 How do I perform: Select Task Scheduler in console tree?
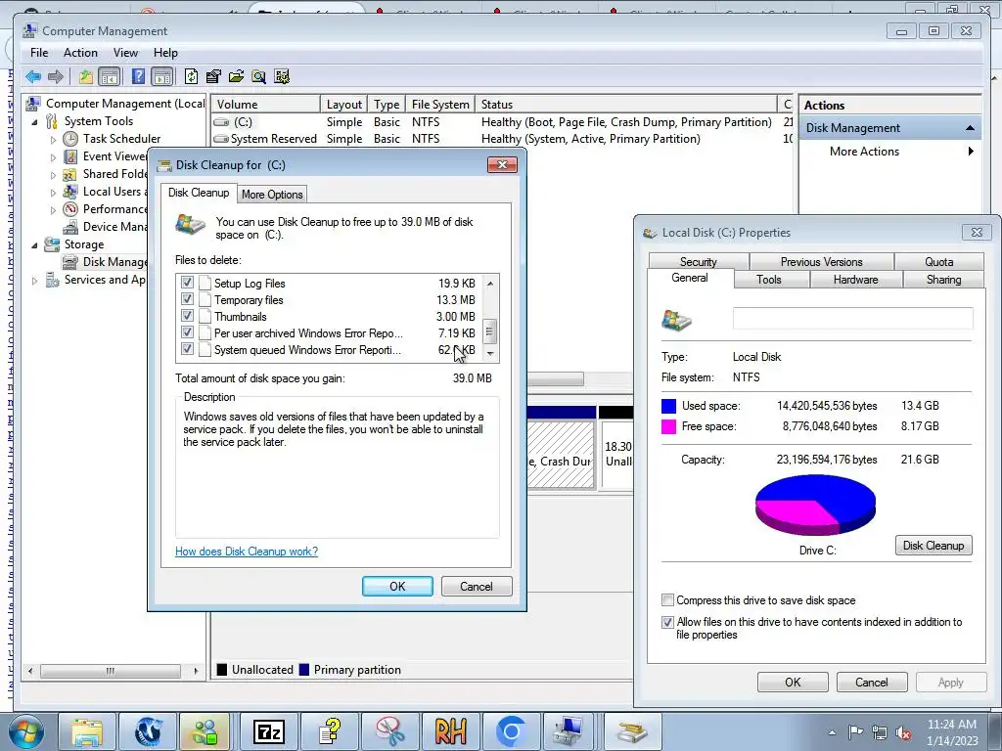pyautogui.click(x=121, y=139)
